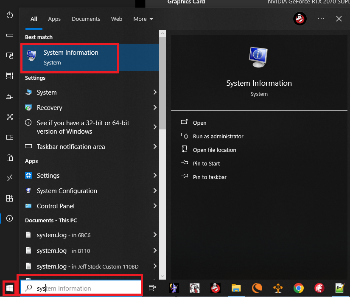Click the notepad icon on taskbar
The height and width of the screenshot is (297, 350).
point(339,288)
